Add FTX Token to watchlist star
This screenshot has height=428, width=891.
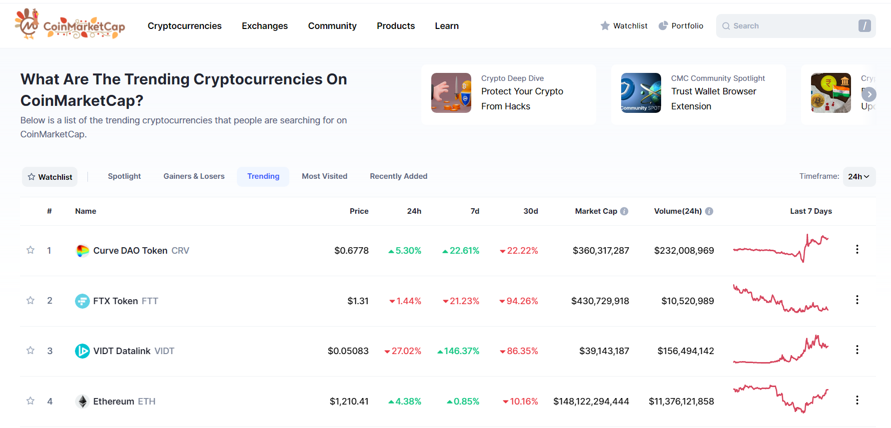[30, 300]
